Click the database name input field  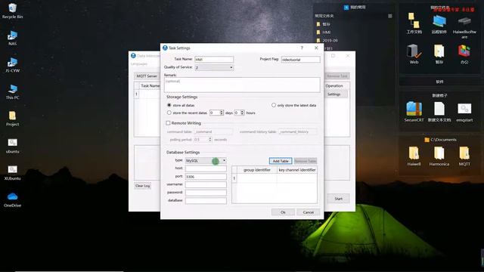coord(206,200)
